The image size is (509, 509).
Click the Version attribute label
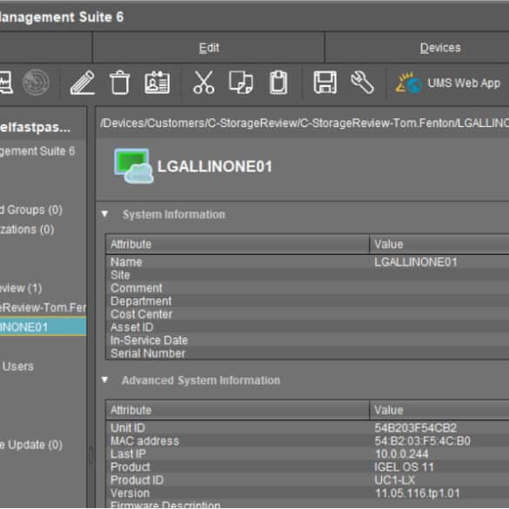point(130,493)
